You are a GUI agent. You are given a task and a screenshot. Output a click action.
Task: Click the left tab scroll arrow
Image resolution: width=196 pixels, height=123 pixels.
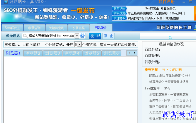[129, 53]
